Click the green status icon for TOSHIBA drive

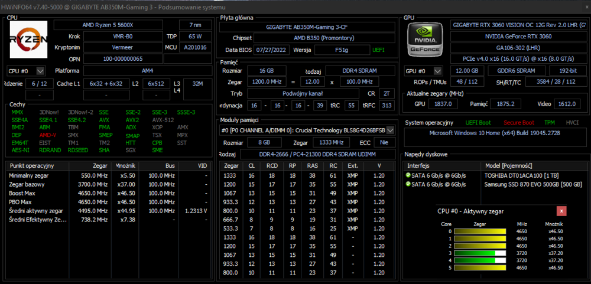pos(408,175)
